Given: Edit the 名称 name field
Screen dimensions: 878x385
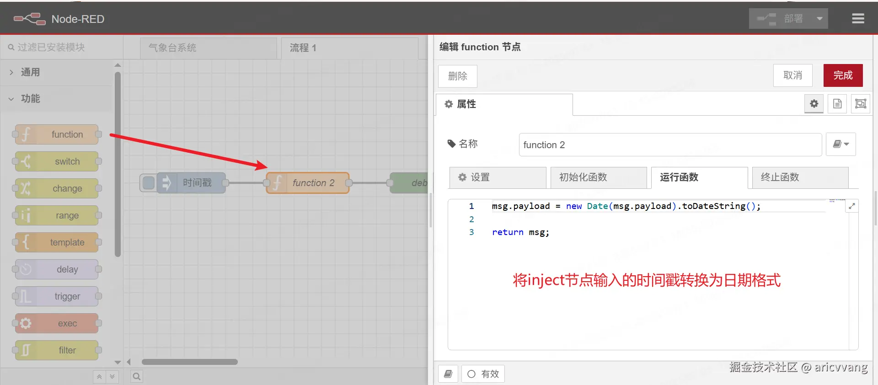Looking at the screenshot, I should tap(670, 144).
